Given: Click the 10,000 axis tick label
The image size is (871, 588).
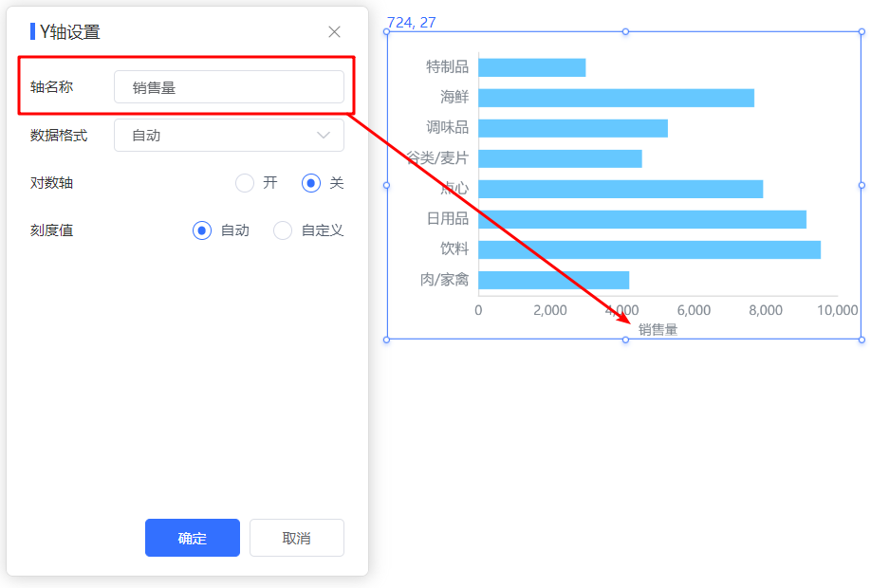Looking at the screenshot, I should pos(837,310).
